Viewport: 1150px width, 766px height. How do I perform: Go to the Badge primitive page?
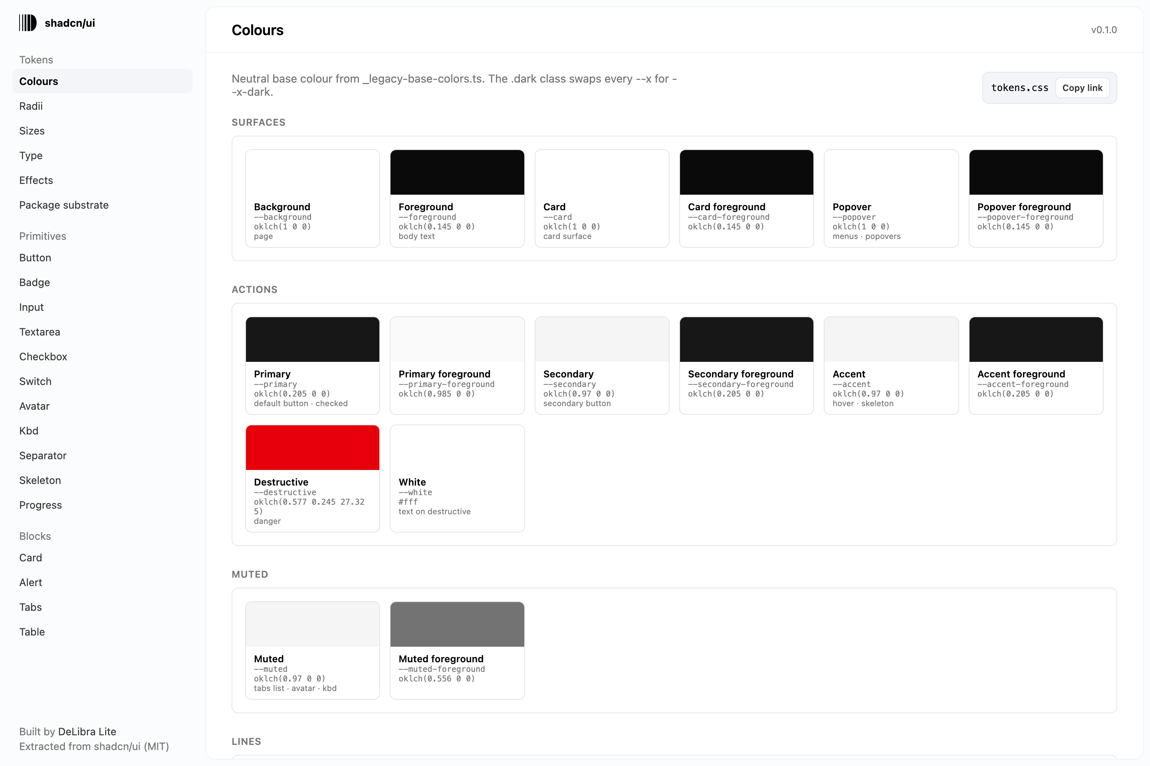tap(102, 282)
